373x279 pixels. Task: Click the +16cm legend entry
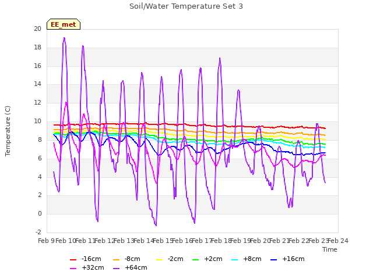287,259
